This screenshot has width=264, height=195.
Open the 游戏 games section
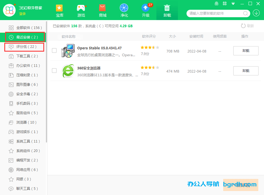coord(81,10)
